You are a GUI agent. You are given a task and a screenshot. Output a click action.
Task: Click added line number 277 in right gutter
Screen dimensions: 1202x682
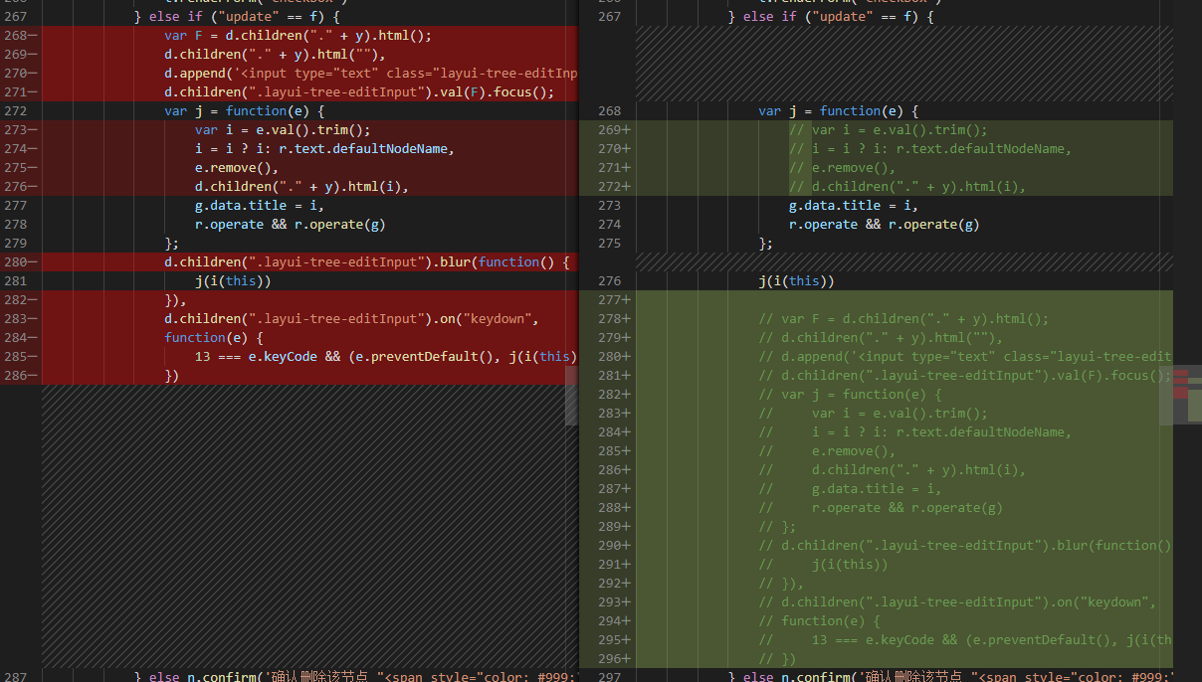pyautogui.click(x=608, y=300)
